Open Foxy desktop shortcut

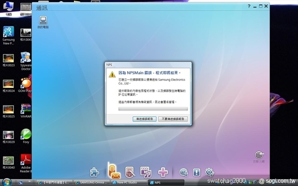(26, 136)
